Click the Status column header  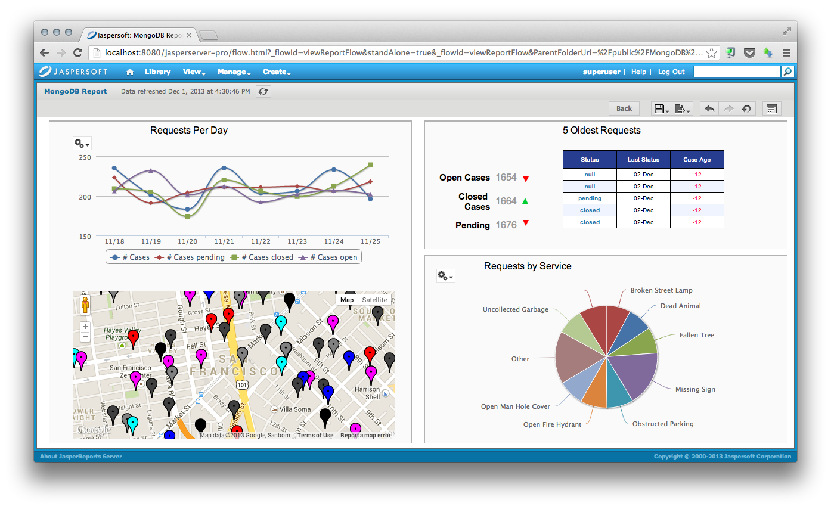[590, 159]
